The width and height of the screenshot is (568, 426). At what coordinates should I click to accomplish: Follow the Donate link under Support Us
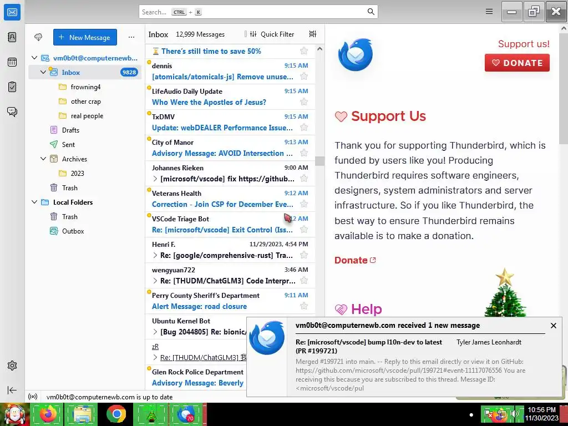click(355, 260)
